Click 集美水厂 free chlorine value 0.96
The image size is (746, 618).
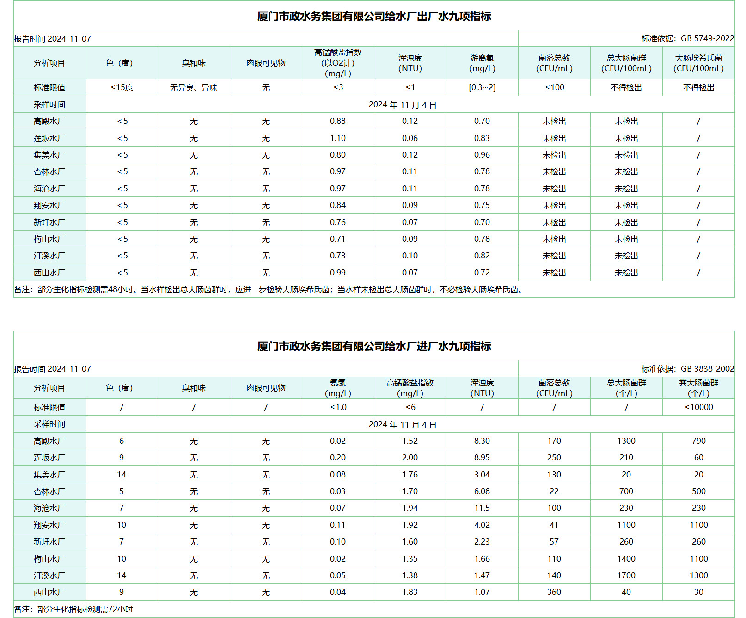482,155
